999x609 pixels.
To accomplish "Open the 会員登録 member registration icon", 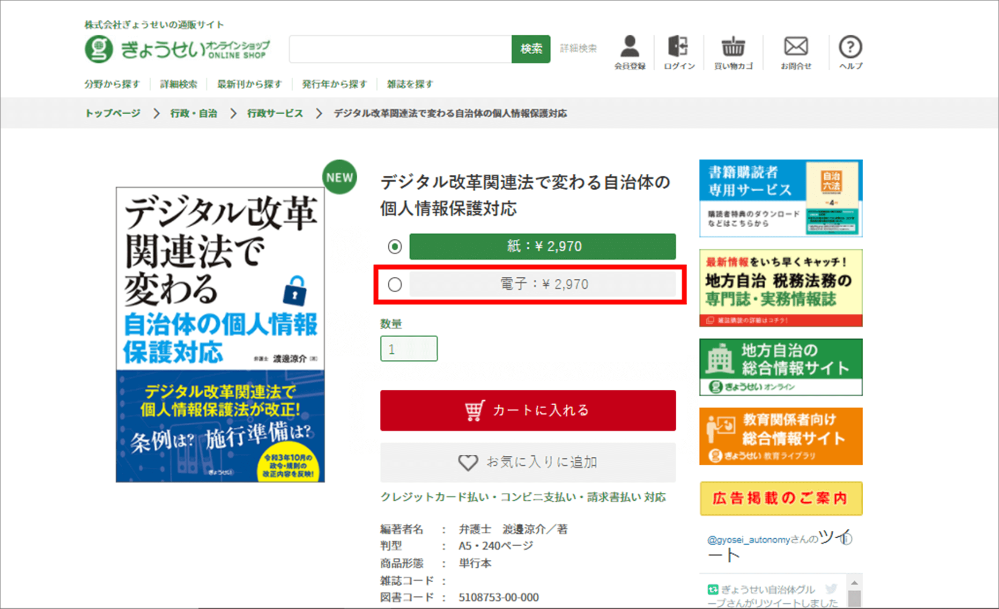I will [629, 52].
